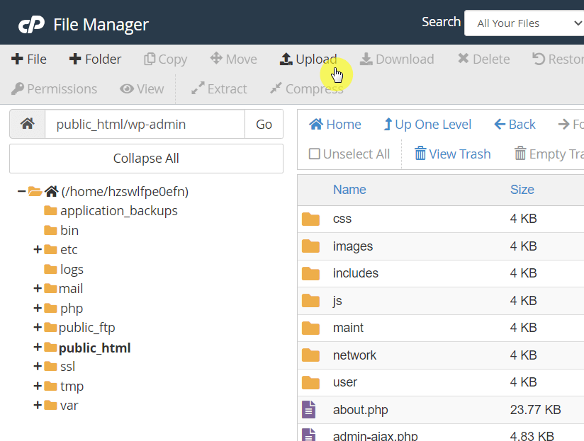Expand the etc folder in tree
The image size is (584, 441).
pos(38,249)
